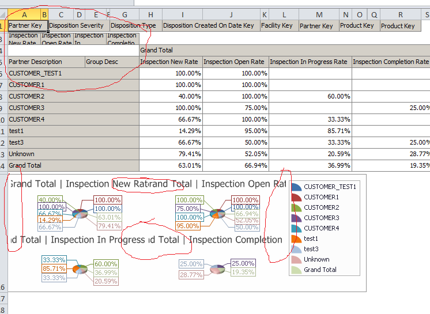The width and height of the screenshot is (430, 314).
Task: Select the pie under Inspection Open Rate title
Action: pos(217,213)
